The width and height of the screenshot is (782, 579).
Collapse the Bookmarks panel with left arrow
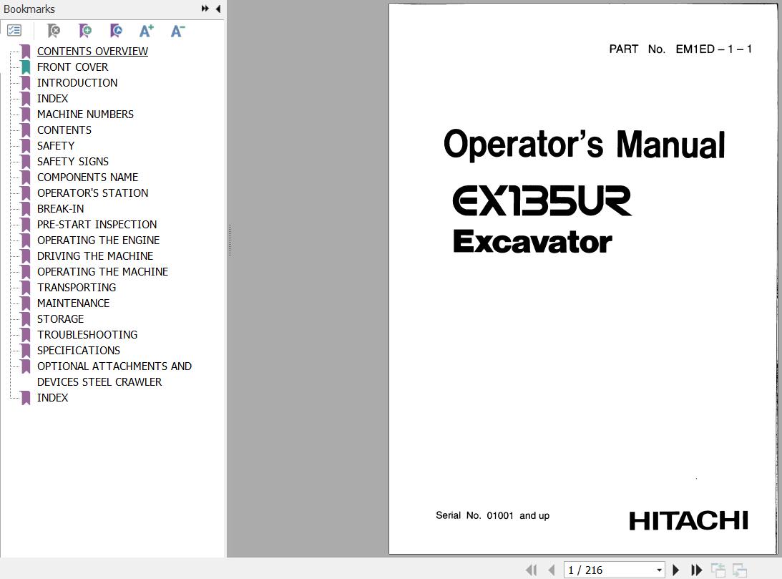218,9
